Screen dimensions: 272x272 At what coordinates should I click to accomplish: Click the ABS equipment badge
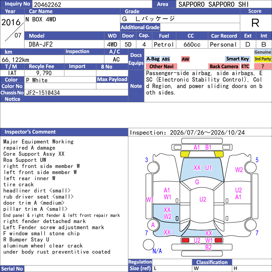coord(166,59)
